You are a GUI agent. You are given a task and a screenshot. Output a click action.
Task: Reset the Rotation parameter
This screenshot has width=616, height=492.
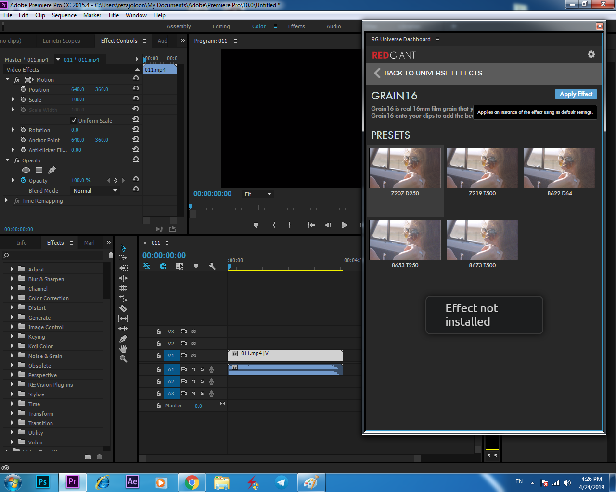(136, 129)
